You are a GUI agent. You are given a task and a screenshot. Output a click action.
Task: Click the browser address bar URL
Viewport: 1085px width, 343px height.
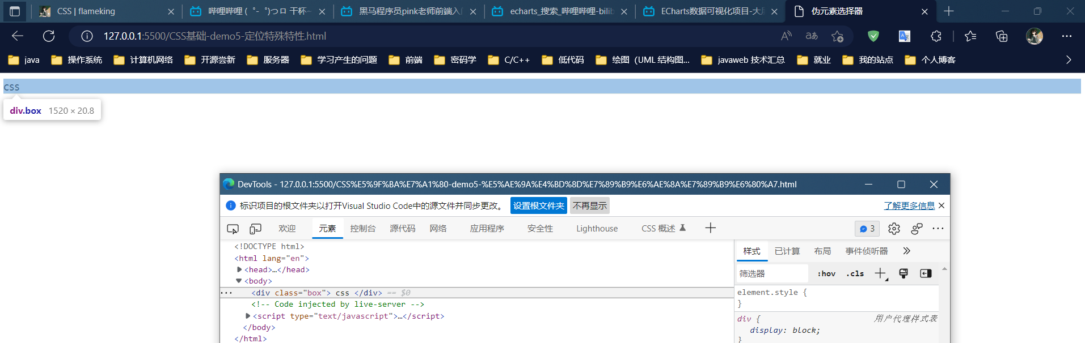pos(214,36)
